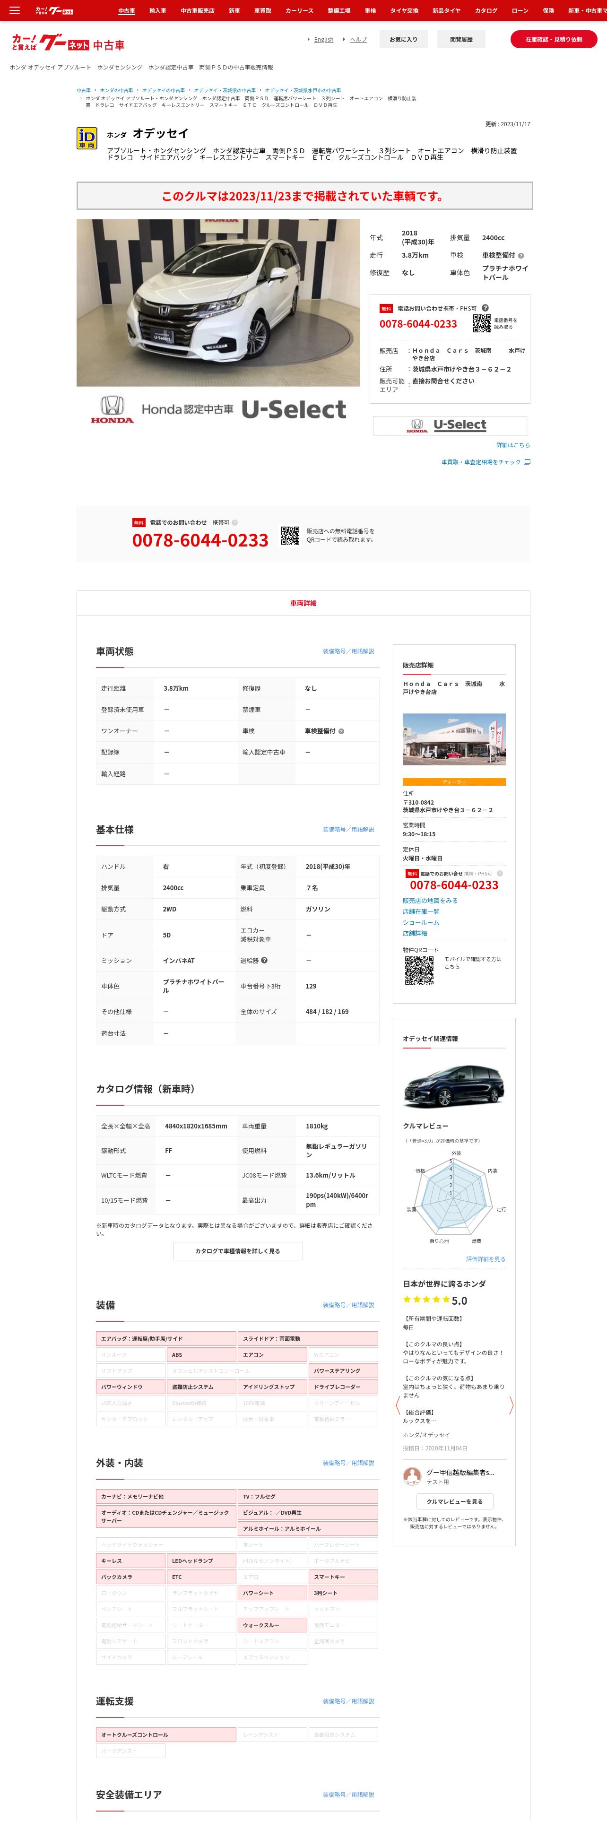Show next review with right arrow
The height and width of the screenshot is (1821, 607).
click(511, 1405)
